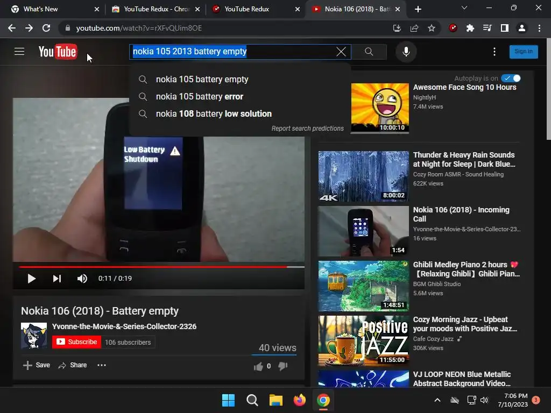Open Cafe Cozy Jazz channel link

click(433, 339)
